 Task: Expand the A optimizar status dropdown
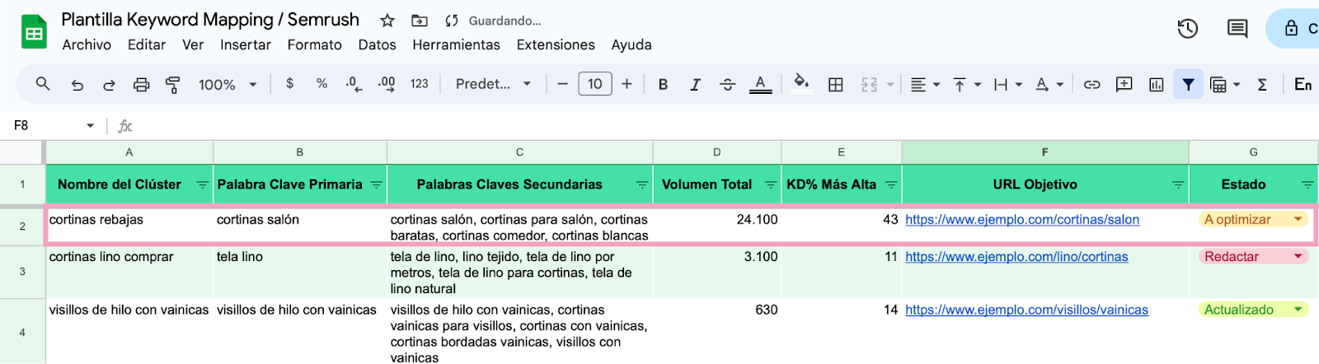[x=1298, y=219]
